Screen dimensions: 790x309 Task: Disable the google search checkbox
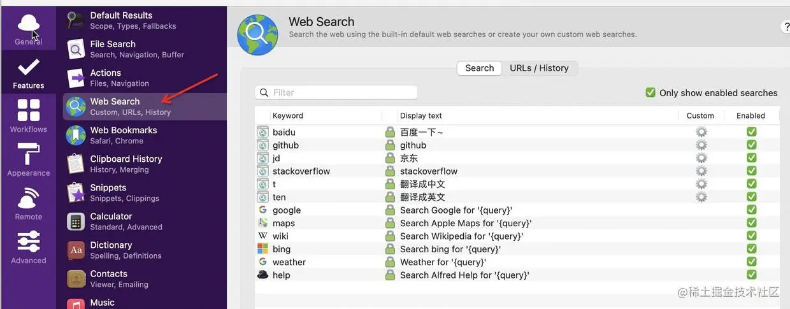click(752, 210)
